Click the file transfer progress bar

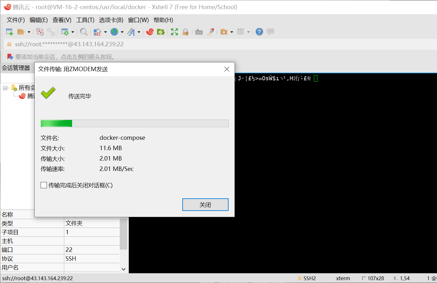pyautogui.click(x=134, y=123)
